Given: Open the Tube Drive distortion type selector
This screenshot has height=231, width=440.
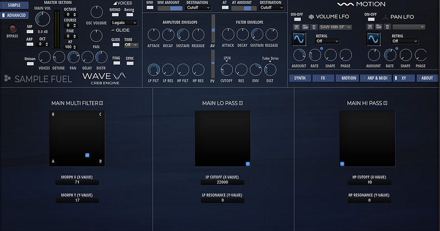Looking at the screenshot, I should pyautogui.click(x=270, y=59).
